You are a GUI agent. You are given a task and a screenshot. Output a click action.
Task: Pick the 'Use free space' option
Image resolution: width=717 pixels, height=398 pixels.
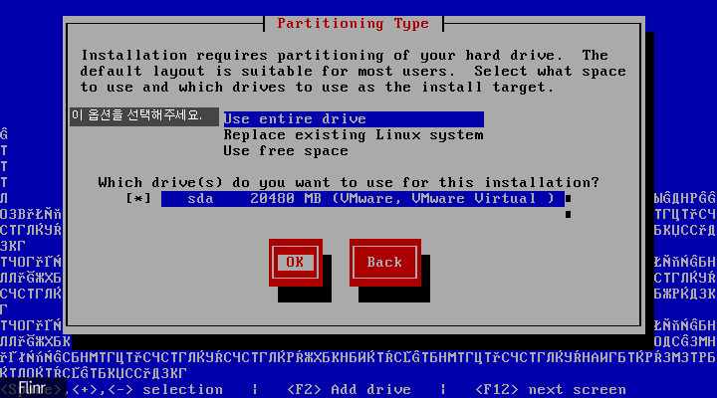pos(286,151)
